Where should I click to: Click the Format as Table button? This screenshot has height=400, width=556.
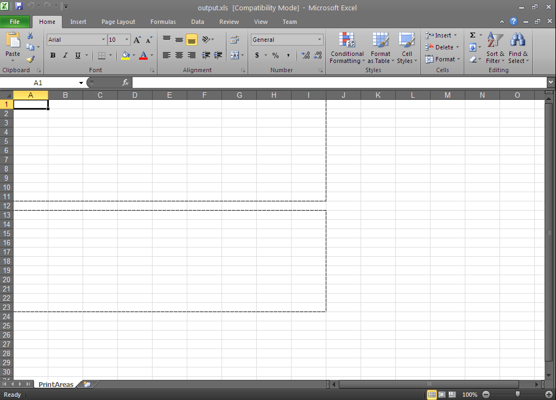(381, 48)
